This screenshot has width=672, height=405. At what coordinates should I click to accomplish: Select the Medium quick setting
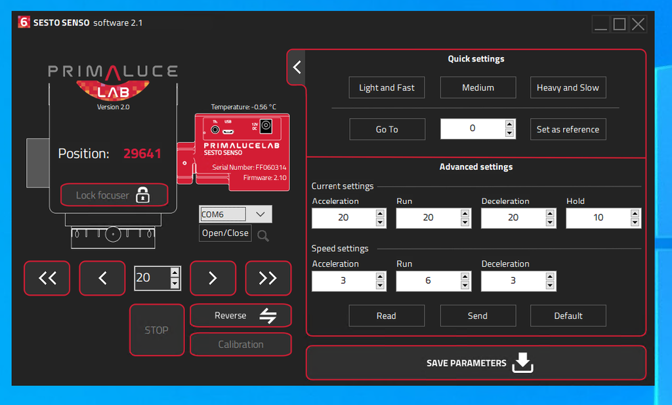click(478, 88)
